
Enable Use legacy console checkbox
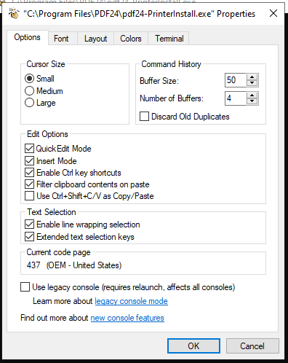click(x=25, y=287)
